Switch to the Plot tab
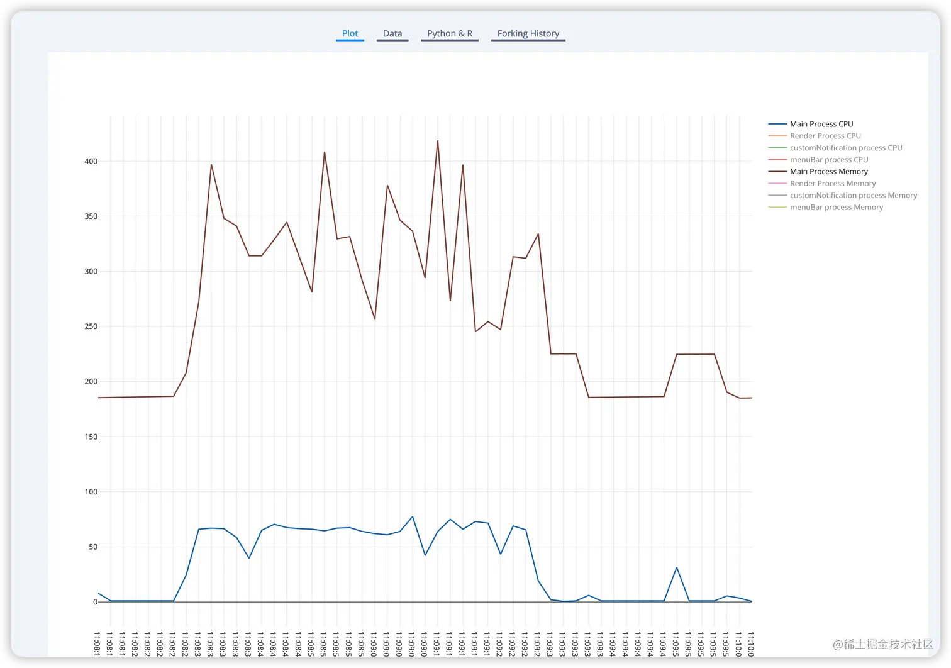Screen dimensions: 951x668 tap(350, 33)
